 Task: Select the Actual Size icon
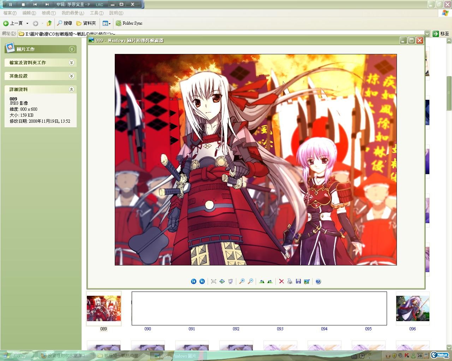click(222, 281)
